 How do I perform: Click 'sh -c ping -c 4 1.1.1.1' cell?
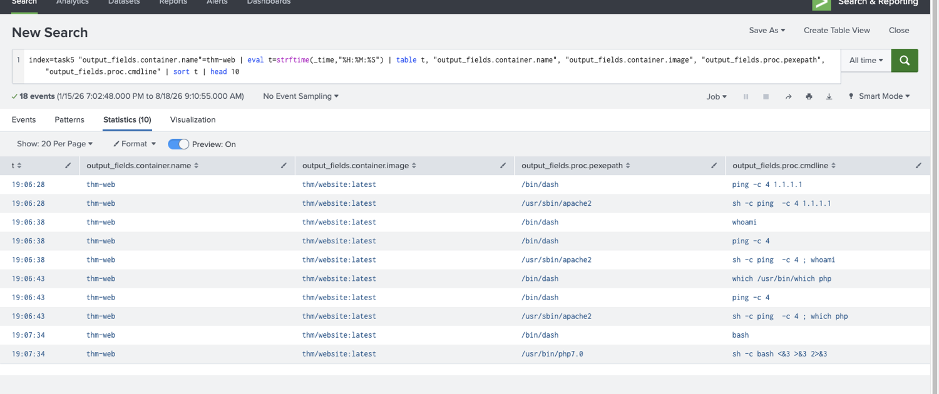click(x=781, y=203)
